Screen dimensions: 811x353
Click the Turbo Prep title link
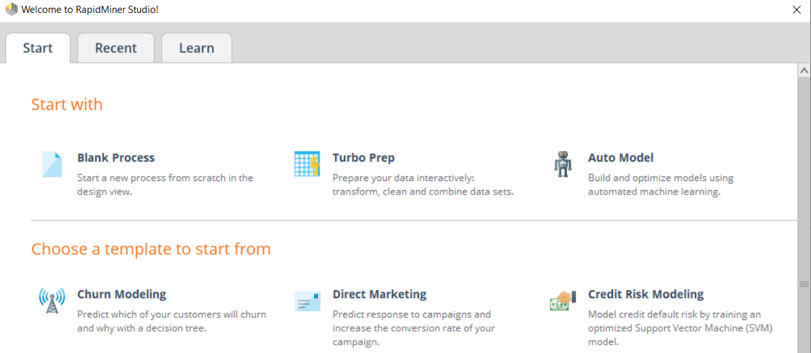(363, 158)
